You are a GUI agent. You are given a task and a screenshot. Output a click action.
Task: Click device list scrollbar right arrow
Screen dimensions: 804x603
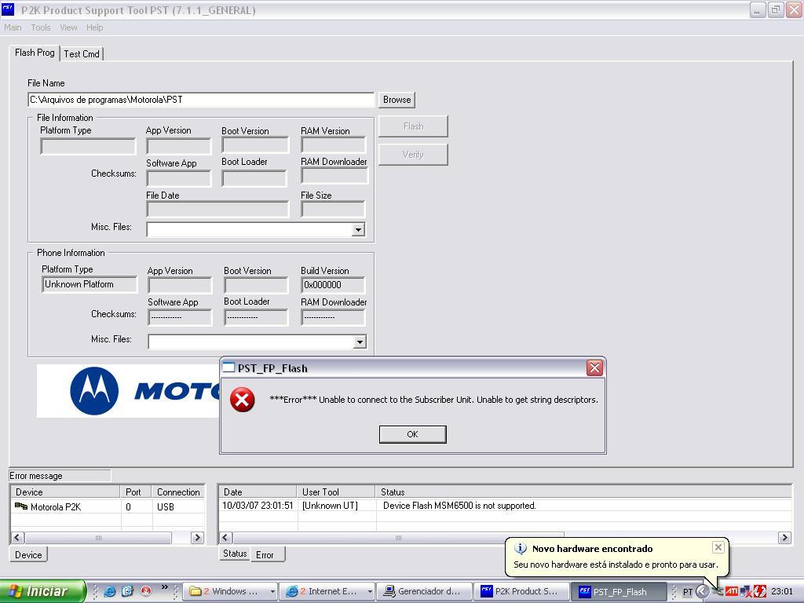197,537
